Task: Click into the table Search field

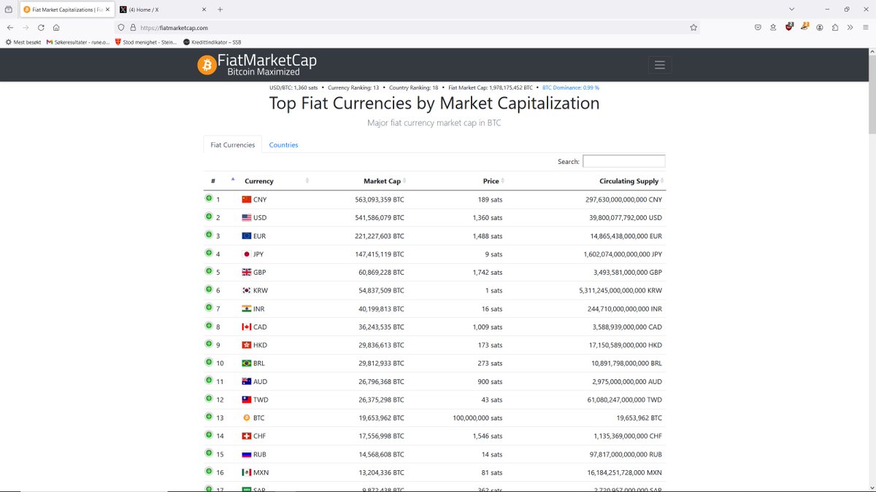Action: pyautogui.click(x=624, y=161)
